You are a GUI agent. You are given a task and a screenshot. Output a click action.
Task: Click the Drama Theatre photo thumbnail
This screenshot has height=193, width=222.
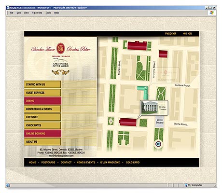tap(149, 108)
